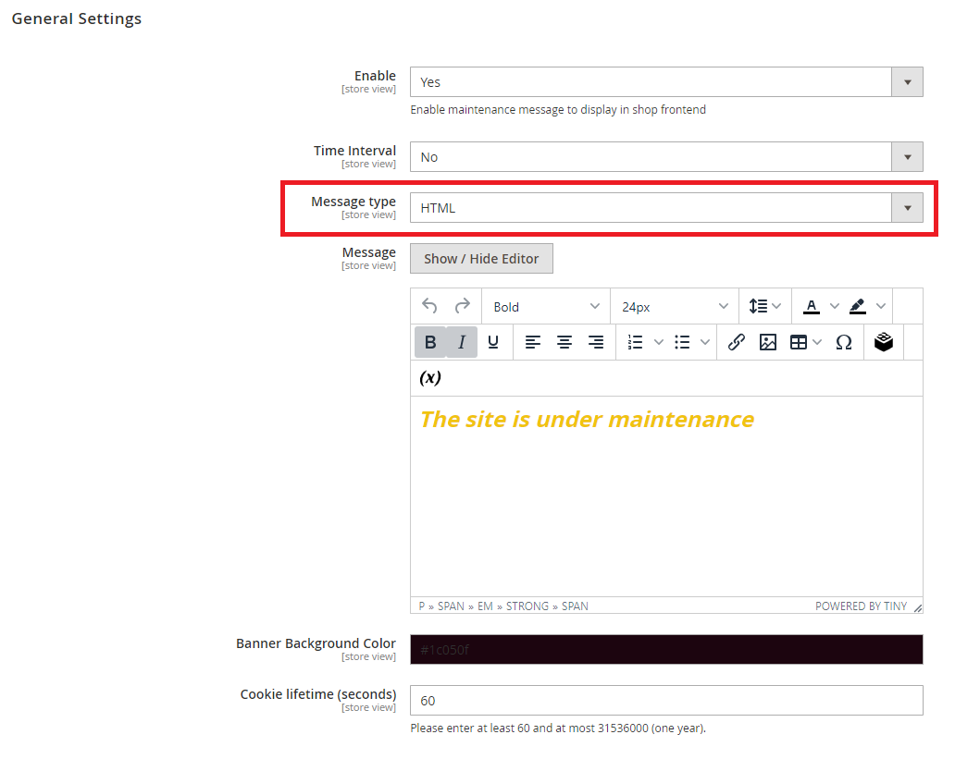980x759 pixels.
Task: Click the undo arrow in editor toolbar
Action: [429, 306]
